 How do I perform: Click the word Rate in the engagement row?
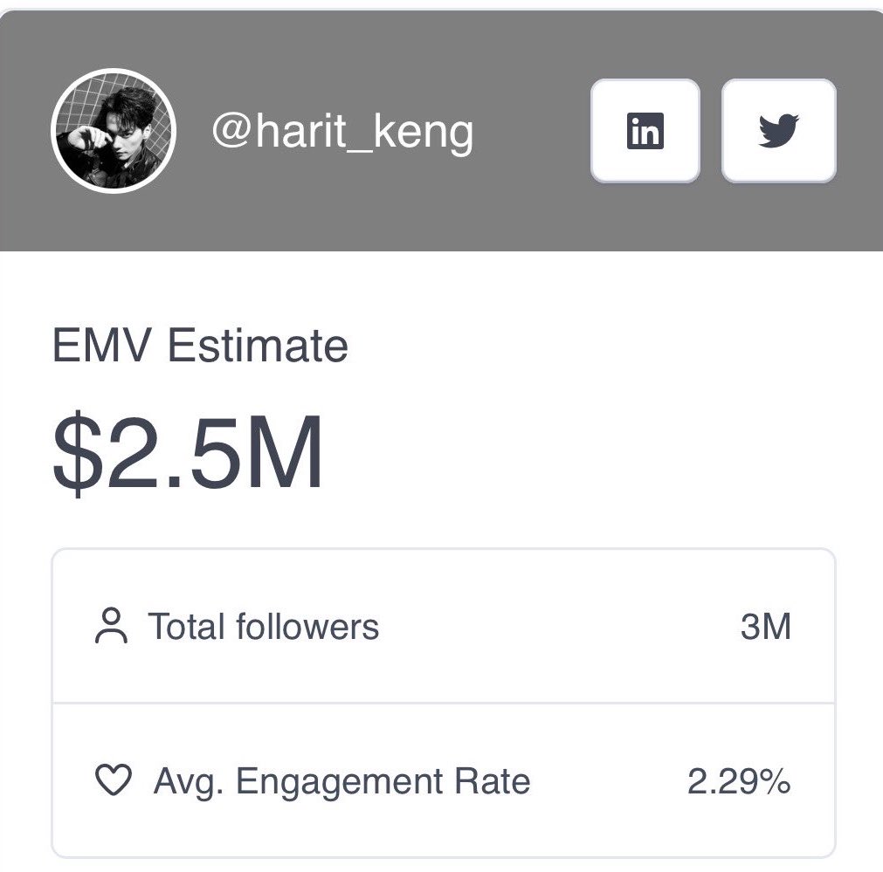pos(493,780)
